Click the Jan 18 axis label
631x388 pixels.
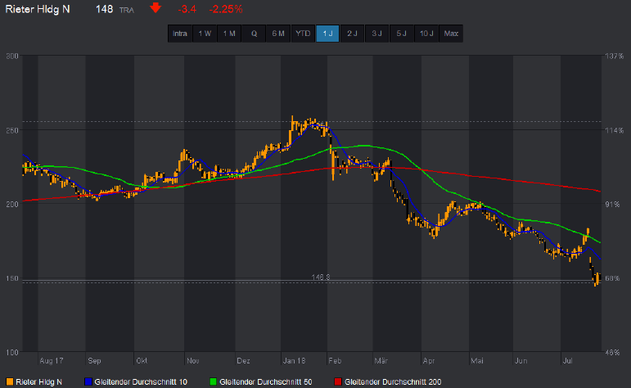pos(294,361)
